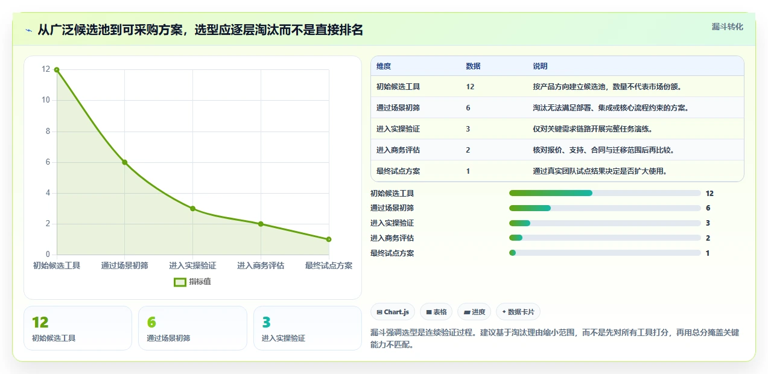The image size is (768, 374).
Task: Click the description 按产品方向建立候选池，数量不代表市场份额。
Action: click(x=608, y=87)
